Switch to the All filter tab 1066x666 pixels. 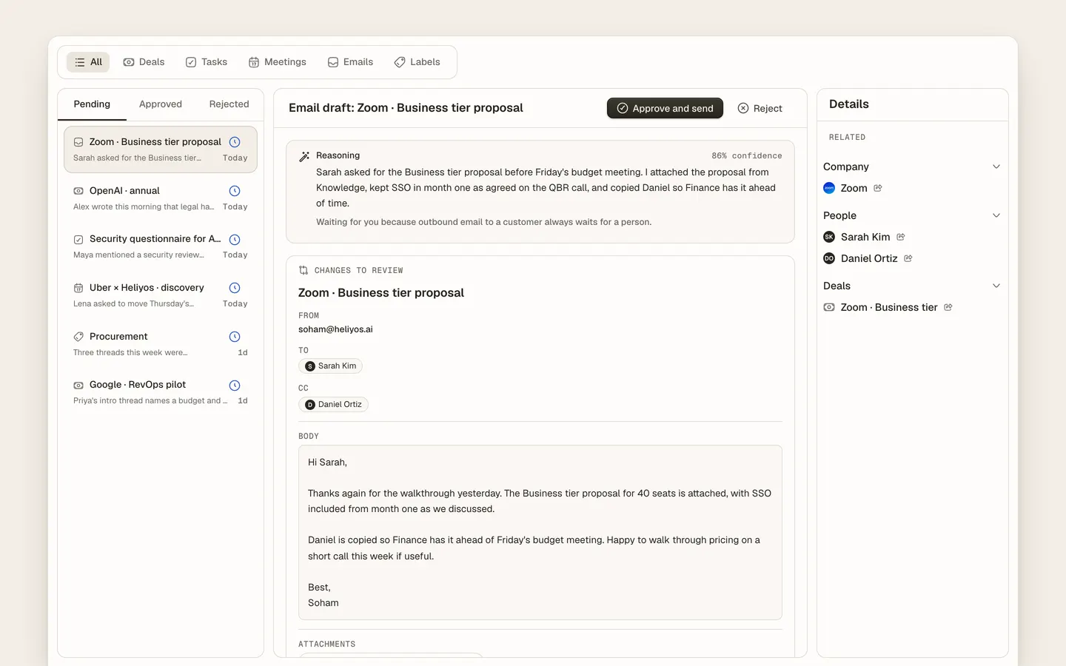click(x=88, y=62)
